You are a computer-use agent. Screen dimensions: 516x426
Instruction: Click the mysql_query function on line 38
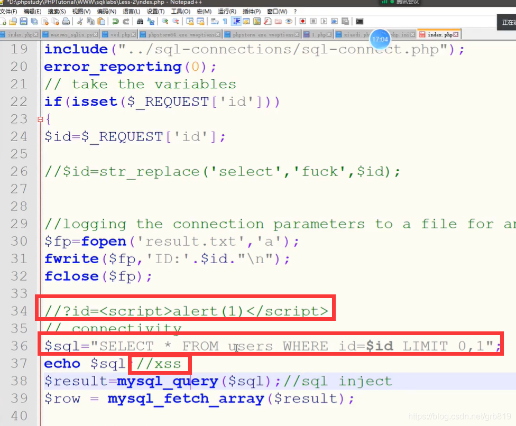[x=168, y=382]
